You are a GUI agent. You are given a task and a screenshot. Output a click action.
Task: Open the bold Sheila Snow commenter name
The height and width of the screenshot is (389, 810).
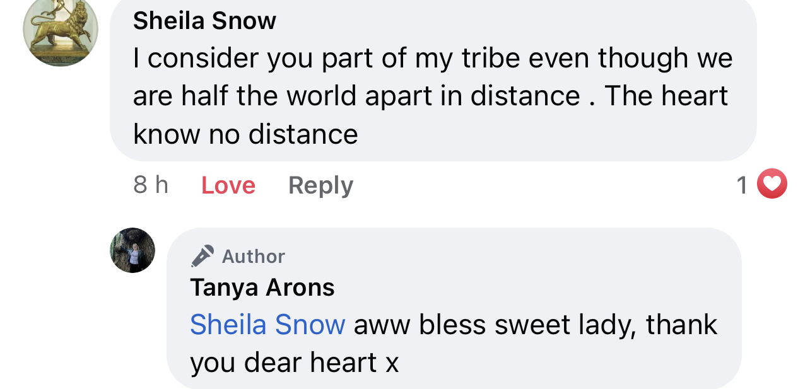tap(204, 21)
